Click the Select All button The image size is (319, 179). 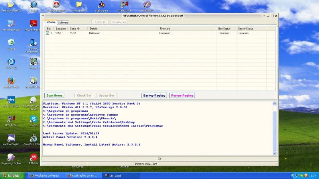click(x=100, y=22)
